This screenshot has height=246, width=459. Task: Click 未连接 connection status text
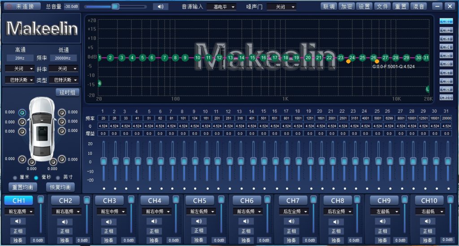click(x=25, y=6)
